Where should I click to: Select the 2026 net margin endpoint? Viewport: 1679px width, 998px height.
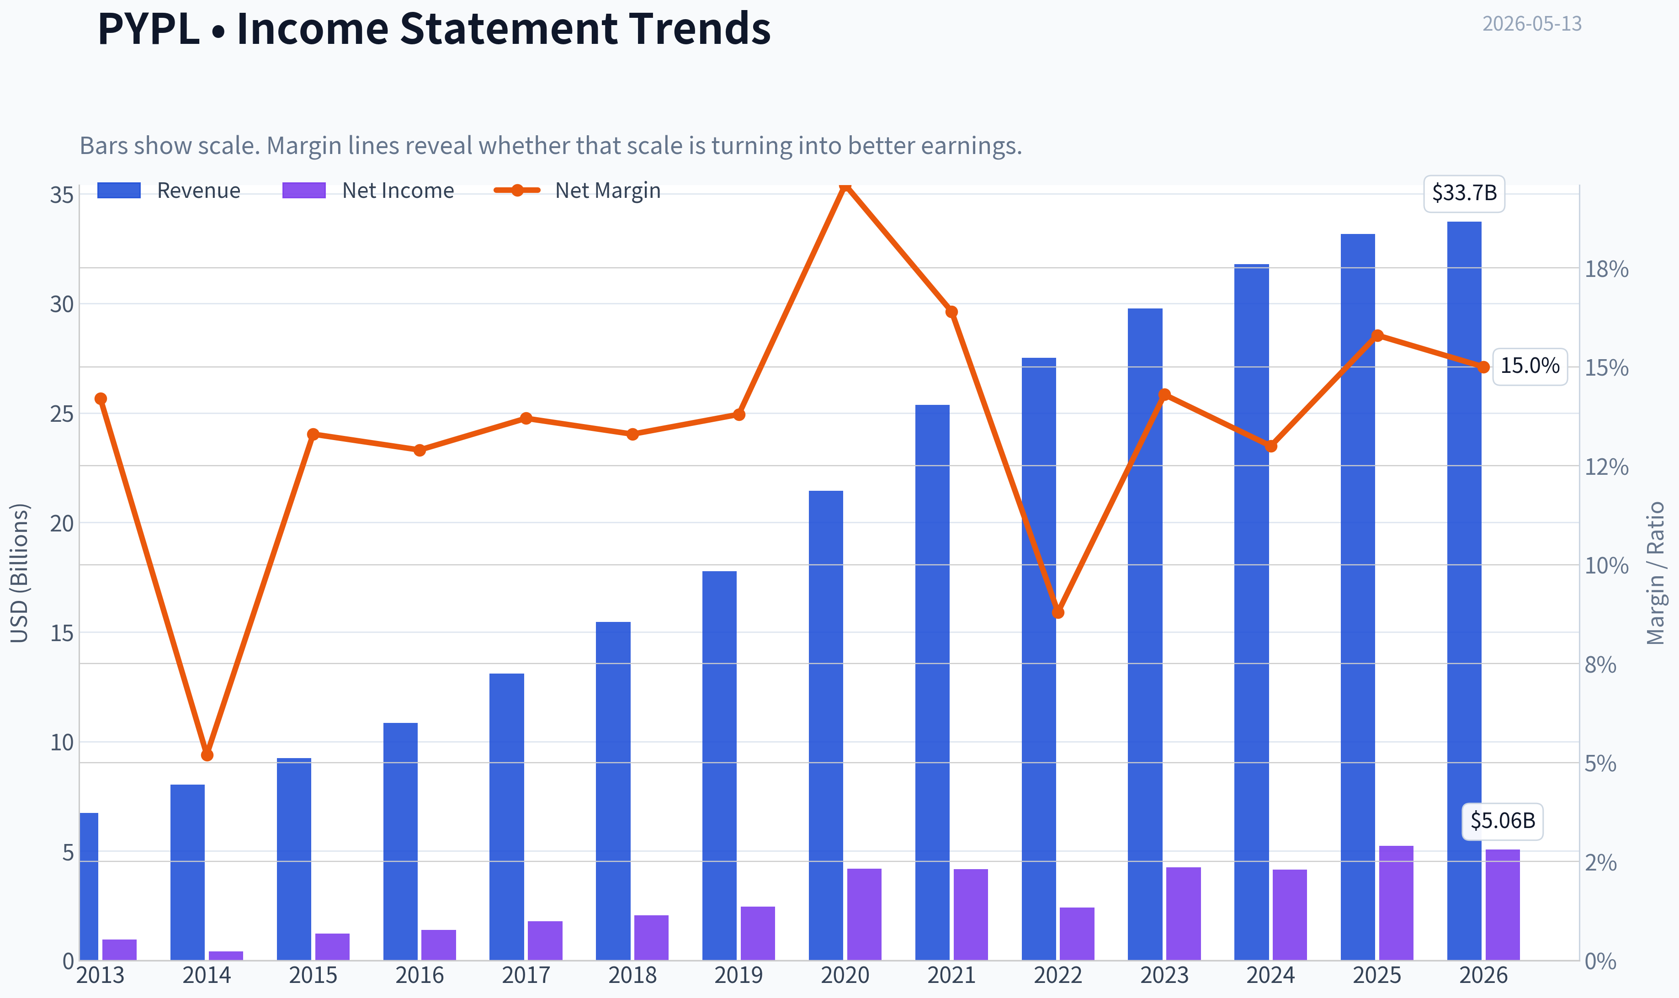tap(1483, 367)
